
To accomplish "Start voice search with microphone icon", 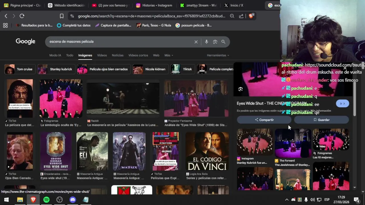I will 206,42.
